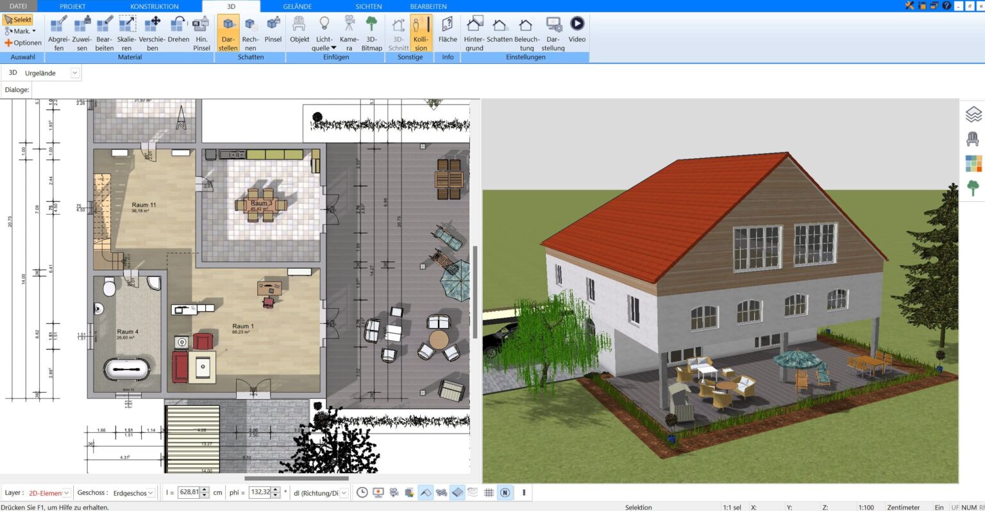This screenshot has width=985, height=511.
Task: Click the Selekt button
Action: 19,19
